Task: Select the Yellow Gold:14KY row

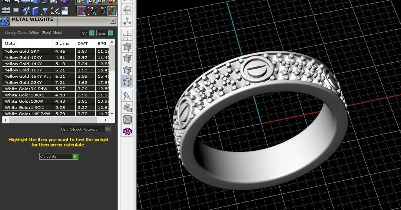Action: click(56, 64)
